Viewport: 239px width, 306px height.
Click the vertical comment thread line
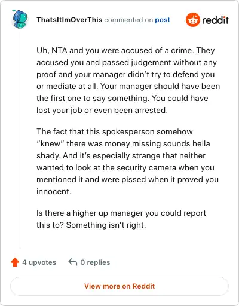pos(20,139)
